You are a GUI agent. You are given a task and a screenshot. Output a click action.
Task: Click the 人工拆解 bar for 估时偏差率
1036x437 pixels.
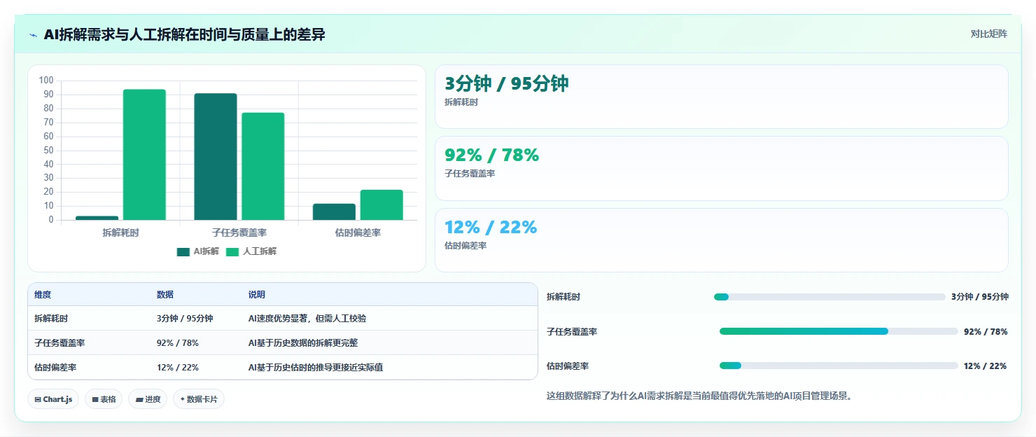[x=381, y=204]
